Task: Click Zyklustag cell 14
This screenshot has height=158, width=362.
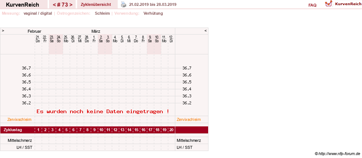Action: 129,130
